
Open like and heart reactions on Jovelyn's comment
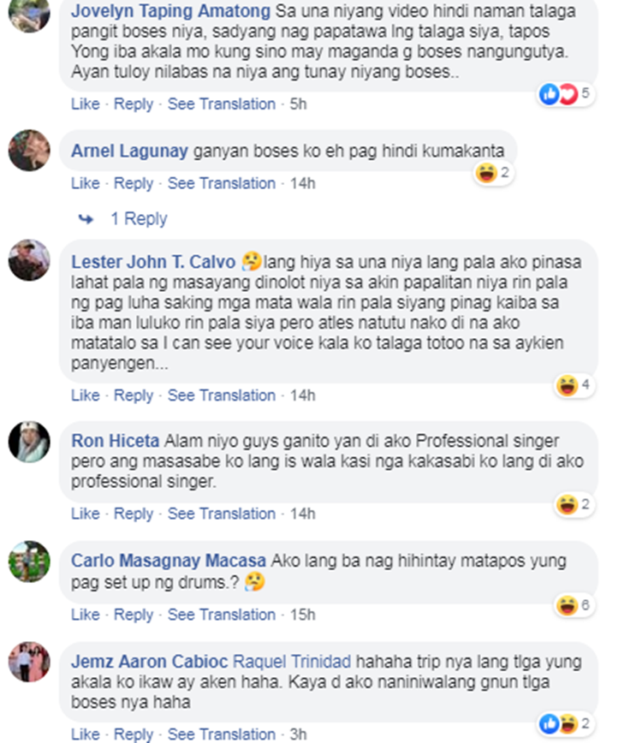click(566, 94)
